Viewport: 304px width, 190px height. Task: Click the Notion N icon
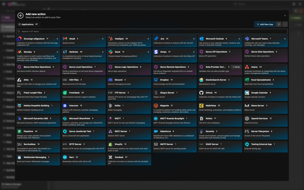click(x=202, y=118)
